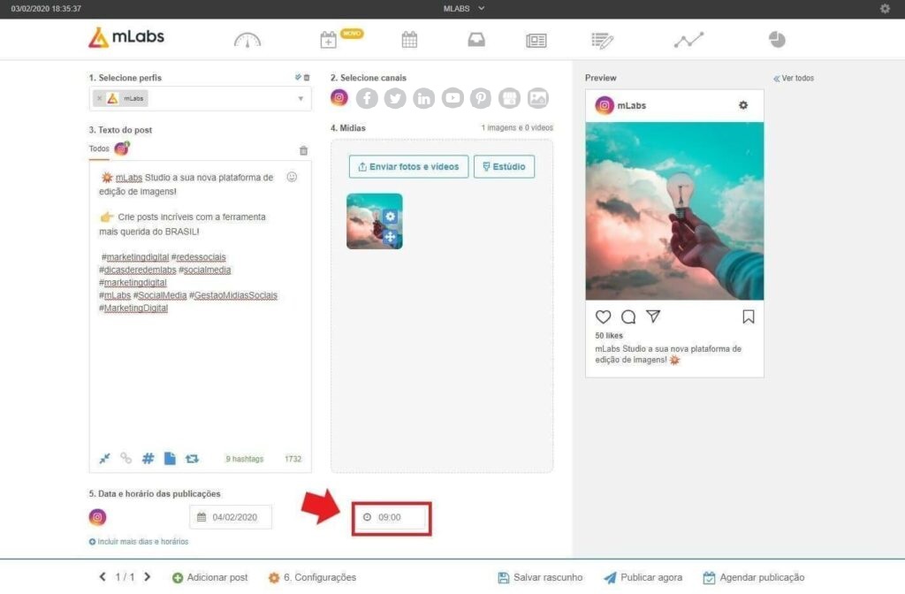
Task: Toggle the Instagram channel icon
Action: click(339, 98)
